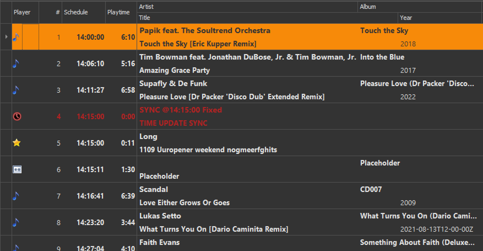Click the placeholder icon in row 6

[x=17, y=169]
